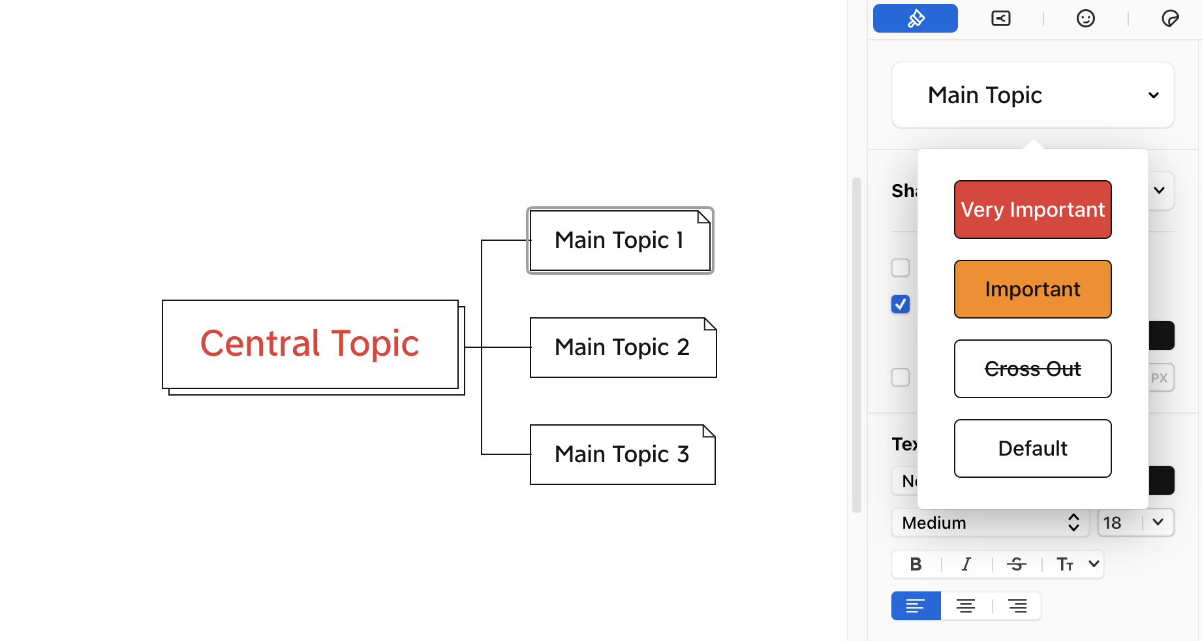Align text to the left
The image size is (1202, 641).
click(916, 606)
